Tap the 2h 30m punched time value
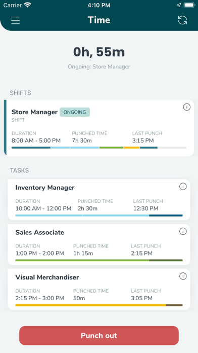Viewport: 198px width, 353px height. tap(88, 208)
